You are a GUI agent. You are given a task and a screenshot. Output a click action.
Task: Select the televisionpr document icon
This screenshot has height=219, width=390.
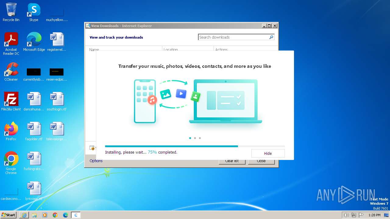pos(57,131)
